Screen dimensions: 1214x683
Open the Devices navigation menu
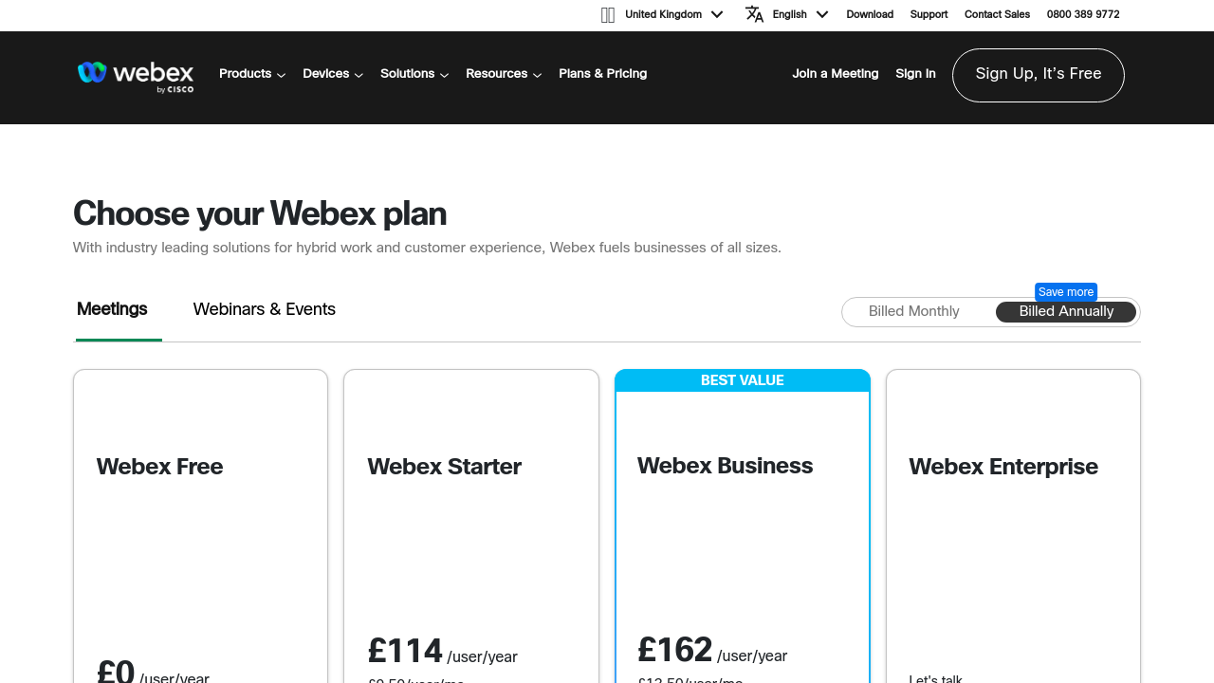(333, 74)
